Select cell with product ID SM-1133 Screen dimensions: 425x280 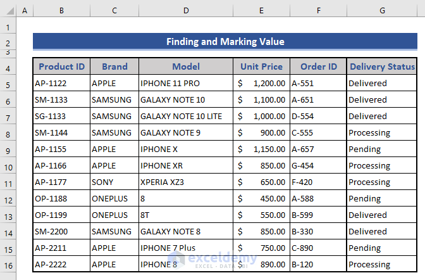click(61, 99)
